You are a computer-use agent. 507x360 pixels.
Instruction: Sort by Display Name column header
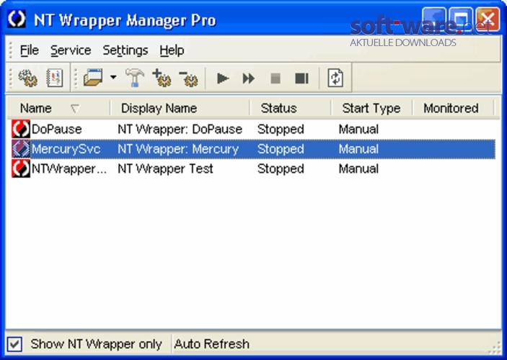coord(180,108)
